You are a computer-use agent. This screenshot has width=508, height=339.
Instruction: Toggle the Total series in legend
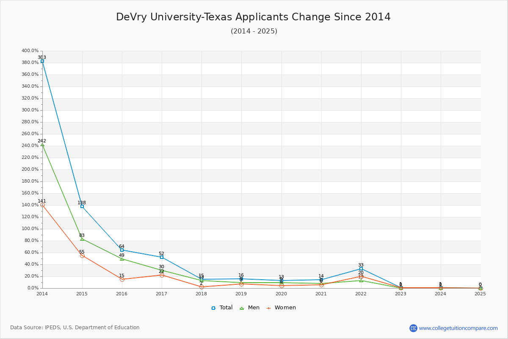coord(222,308)
